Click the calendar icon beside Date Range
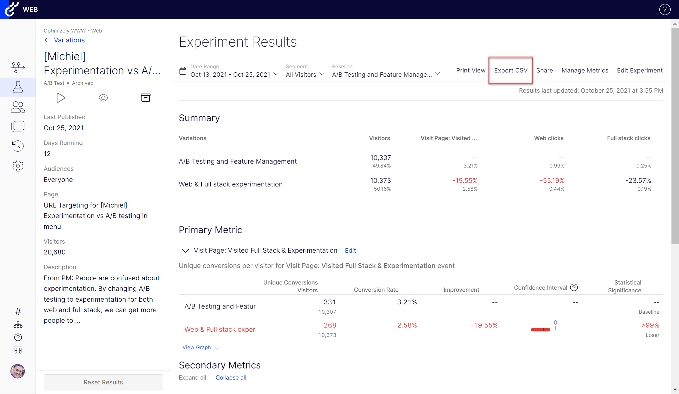 pyautogui.click(x=183, y=71)
